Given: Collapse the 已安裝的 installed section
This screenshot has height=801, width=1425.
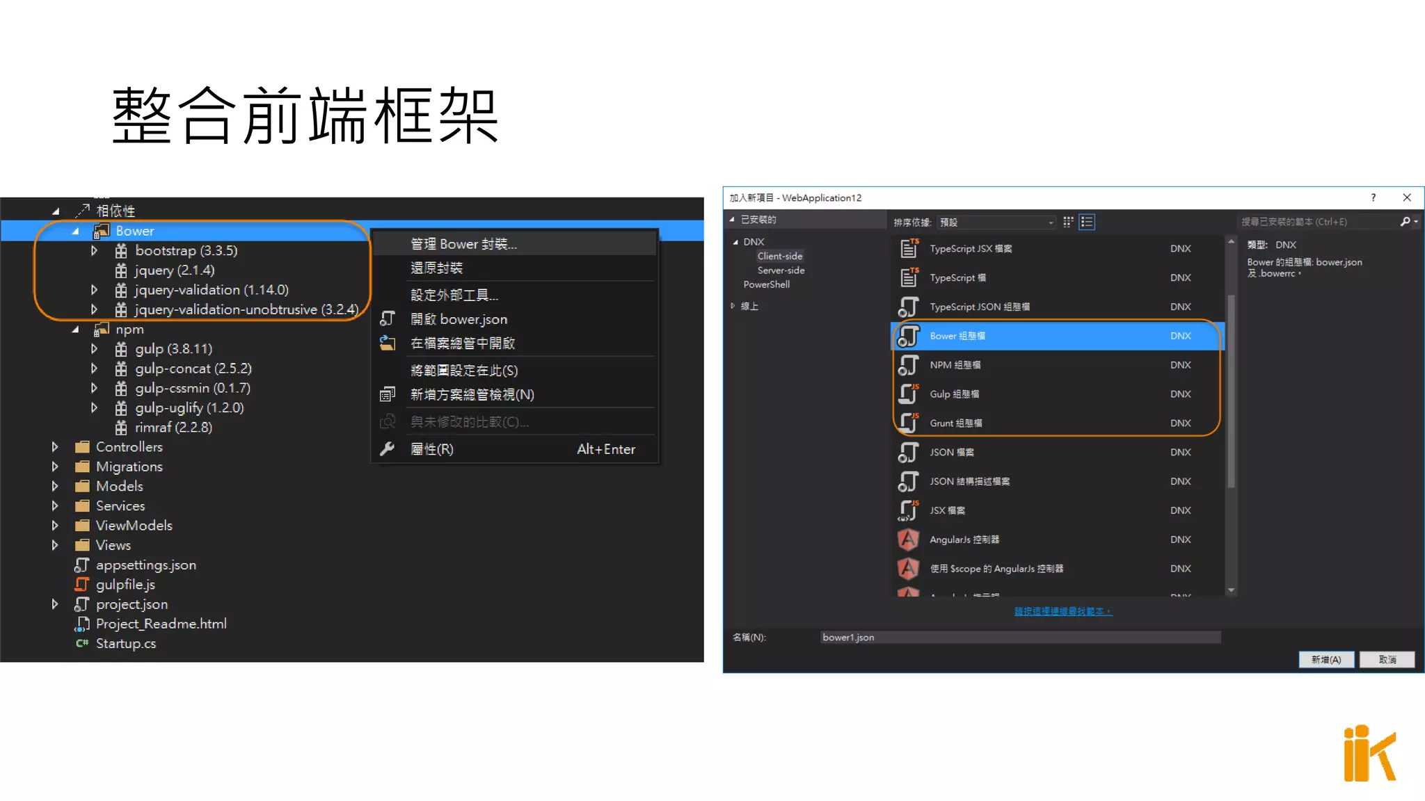Looking at the screenshot, I should [x=732, y=220].
